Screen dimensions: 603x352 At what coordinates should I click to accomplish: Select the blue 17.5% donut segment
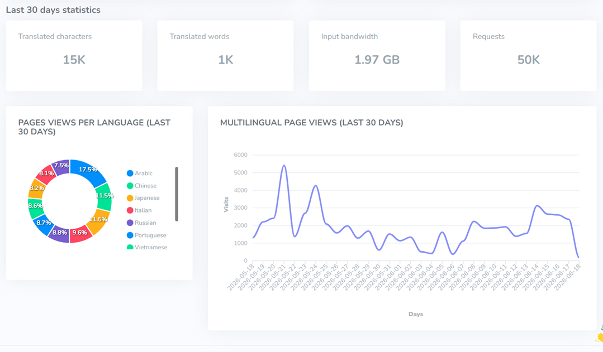pos(89,170)
